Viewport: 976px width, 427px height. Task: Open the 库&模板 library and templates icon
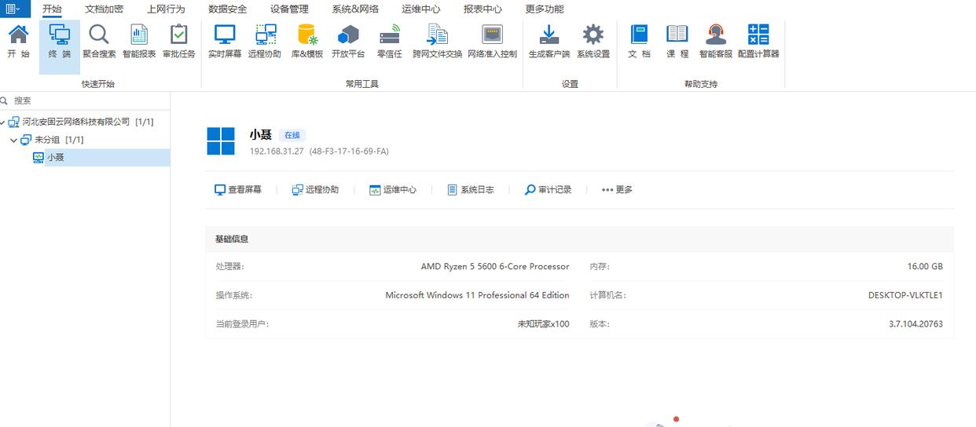[x=306, y=41]
